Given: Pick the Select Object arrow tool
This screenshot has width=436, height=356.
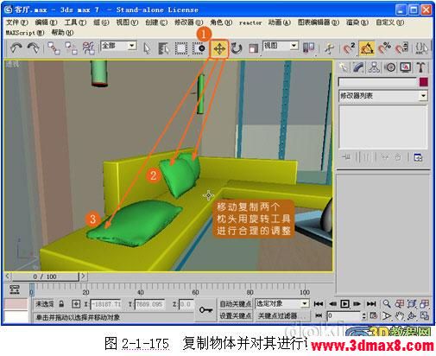Looking at the screenshot, I should point(147,48).
